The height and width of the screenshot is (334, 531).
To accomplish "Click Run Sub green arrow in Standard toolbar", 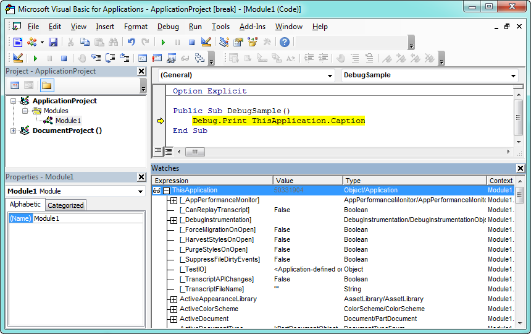I will (163, 43).
